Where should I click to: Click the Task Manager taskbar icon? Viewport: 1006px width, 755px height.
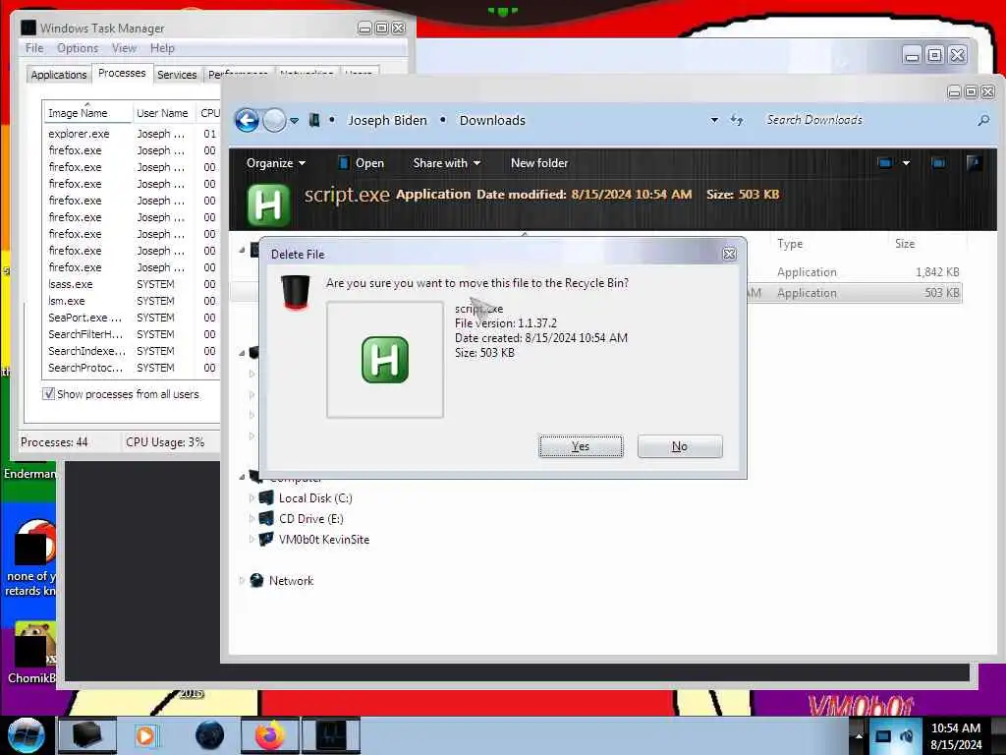pyautogui.click(x=331, y=735)
